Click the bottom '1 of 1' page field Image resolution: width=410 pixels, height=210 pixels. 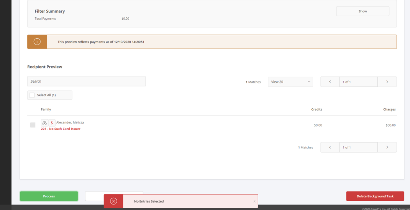click(x=359, y=147)
